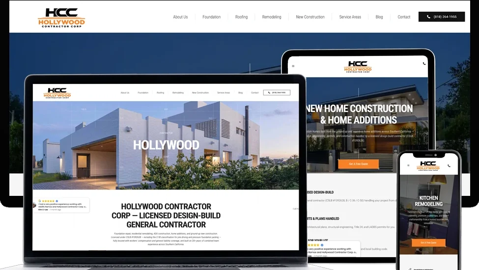The height and width of the screenshot is (270, 479).
Task: Open Service Areas in the main navigation
Action: (x=350, y=17)
